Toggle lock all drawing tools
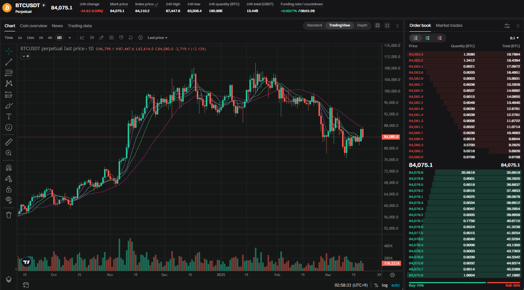This screenshot has height=290, width=524. (x=9, y=189)
